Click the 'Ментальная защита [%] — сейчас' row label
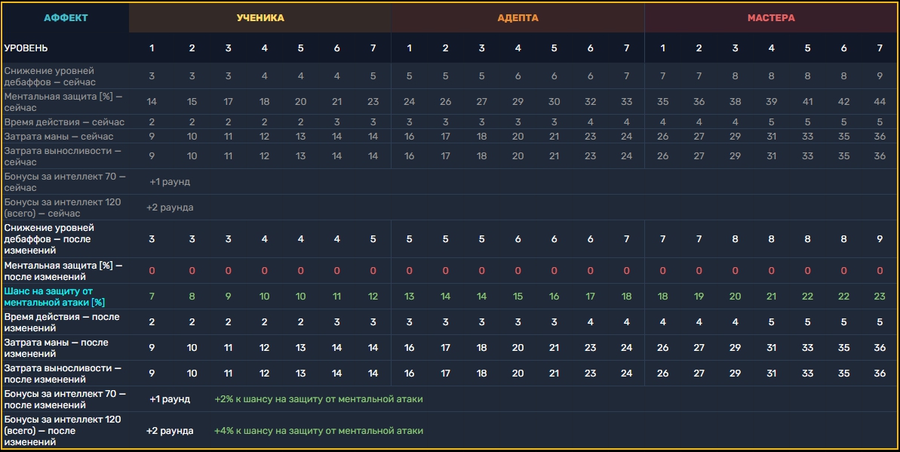Viewport: 900px width, 452px height. coord(63,102)
